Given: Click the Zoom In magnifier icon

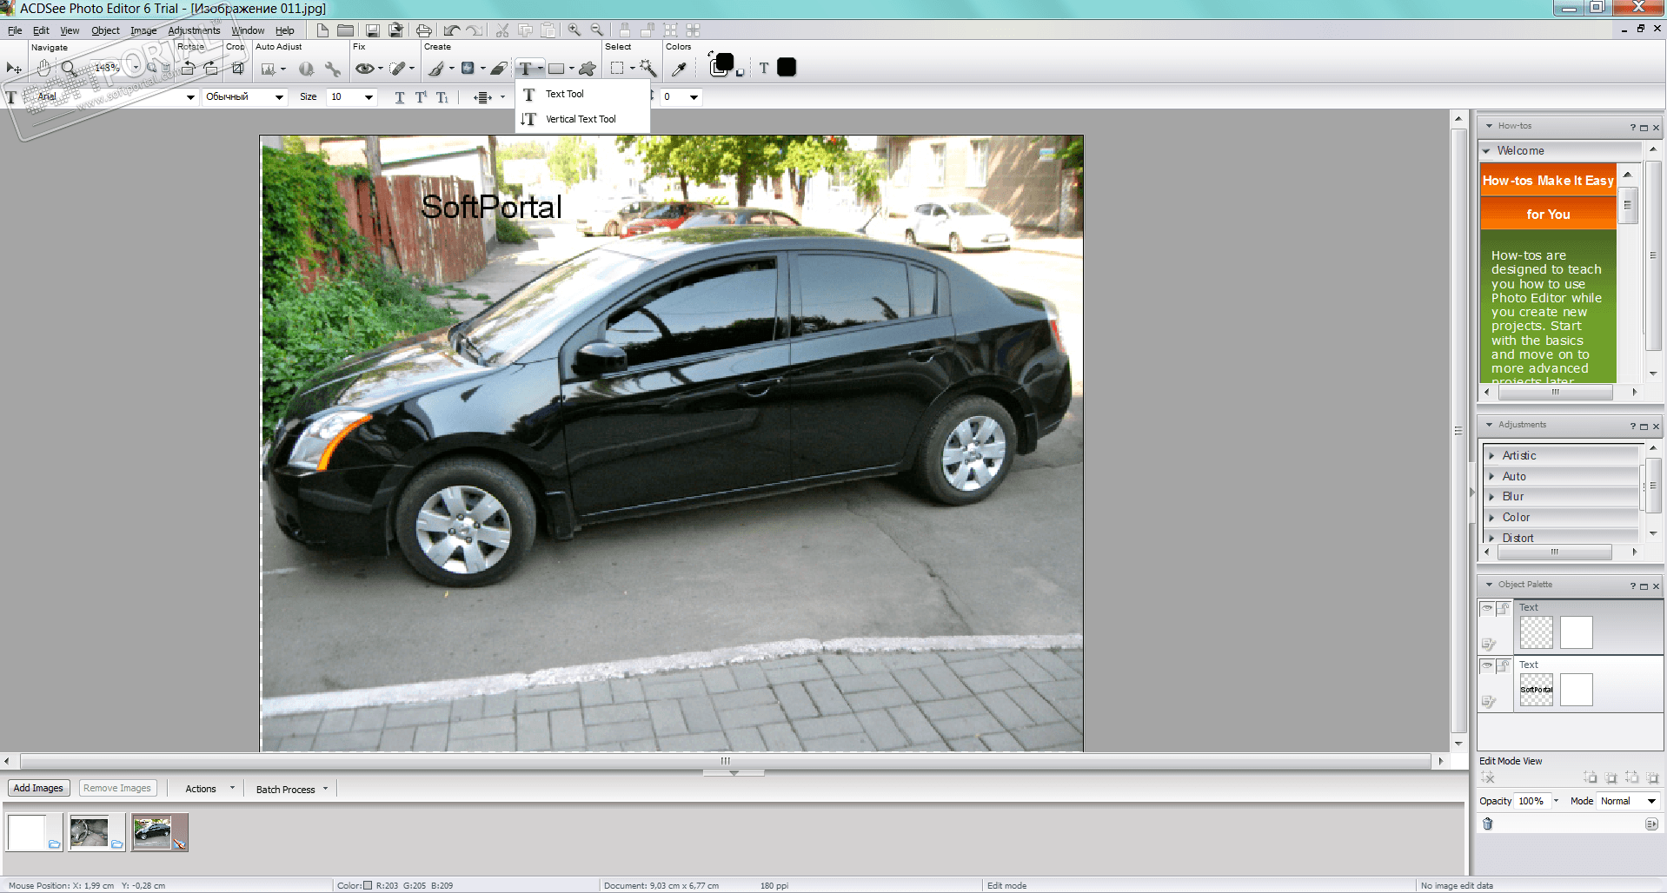Looking at the screenshot, I should 574,30.
